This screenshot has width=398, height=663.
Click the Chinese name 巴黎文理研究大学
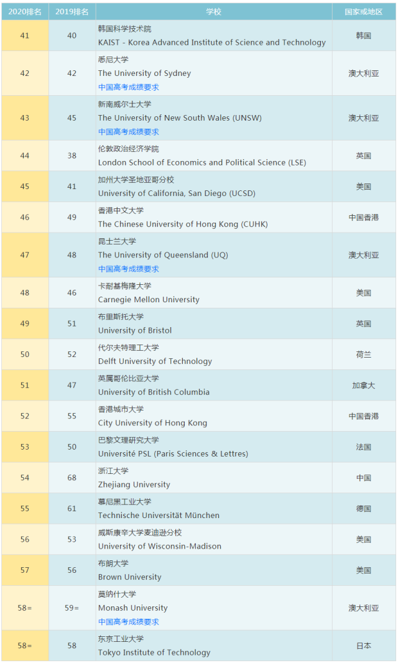[x=129, y=440]
